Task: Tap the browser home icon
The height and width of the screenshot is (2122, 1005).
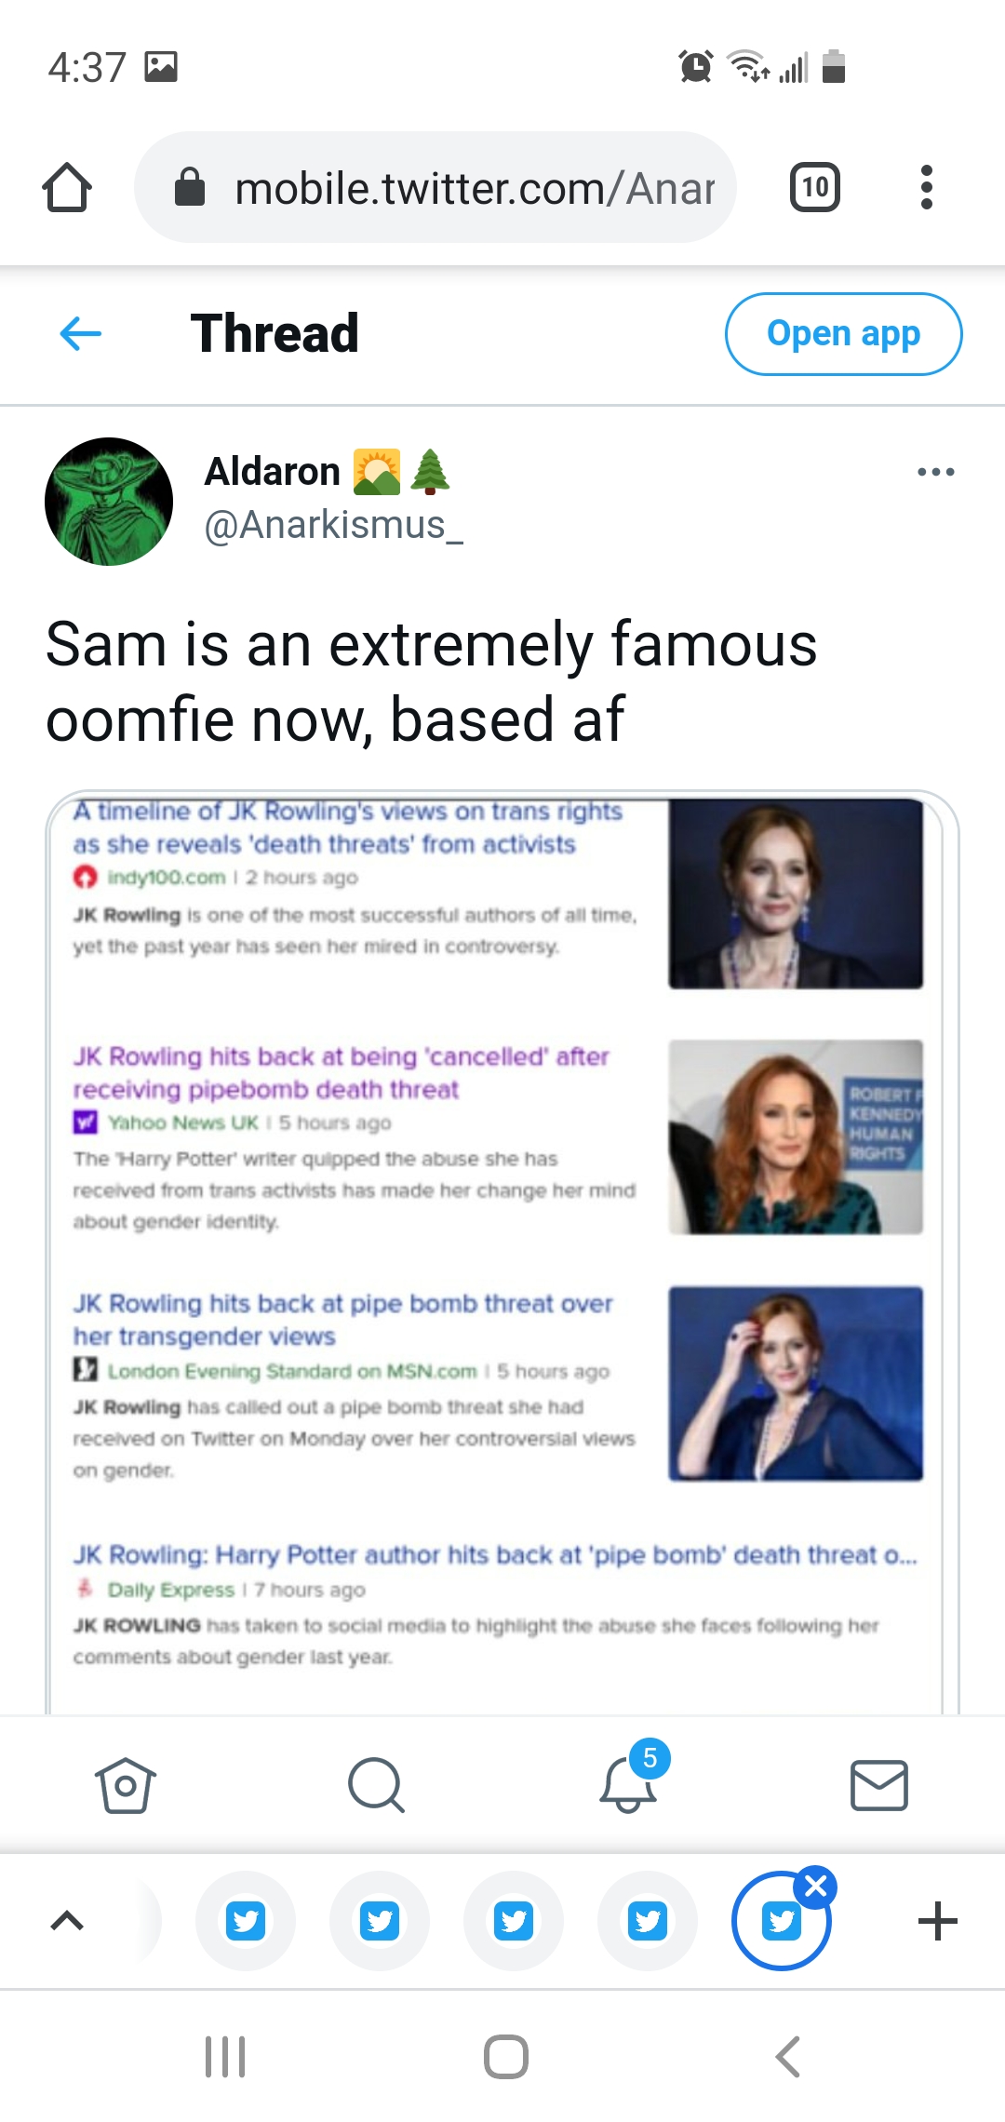Action: click(x=67, y=187)
